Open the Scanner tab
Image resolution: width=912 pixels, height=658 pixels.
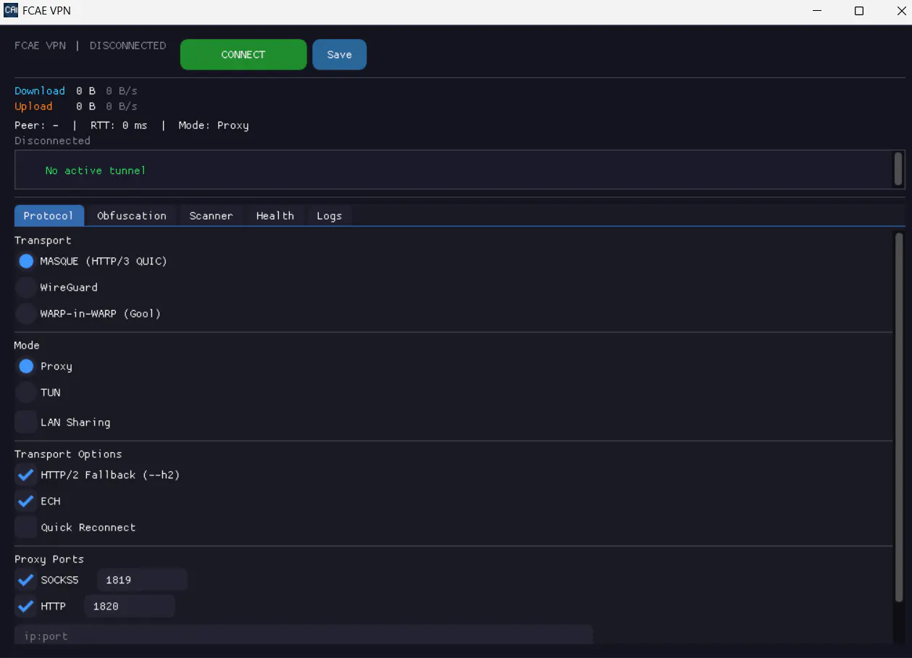(x=211, y=215)
